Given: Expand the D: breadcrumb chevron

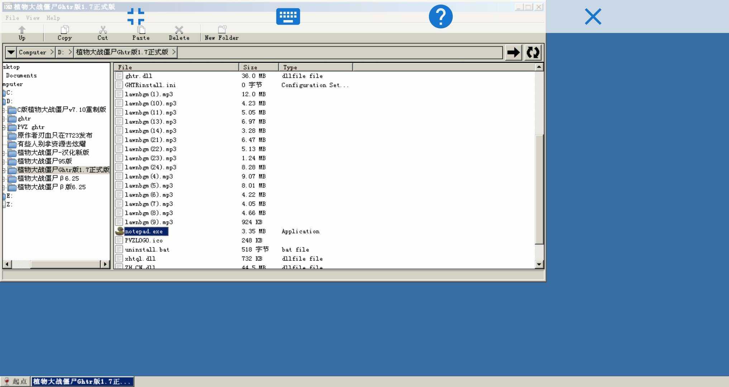Looking at the screenshot, I should (x=70, y=52).
